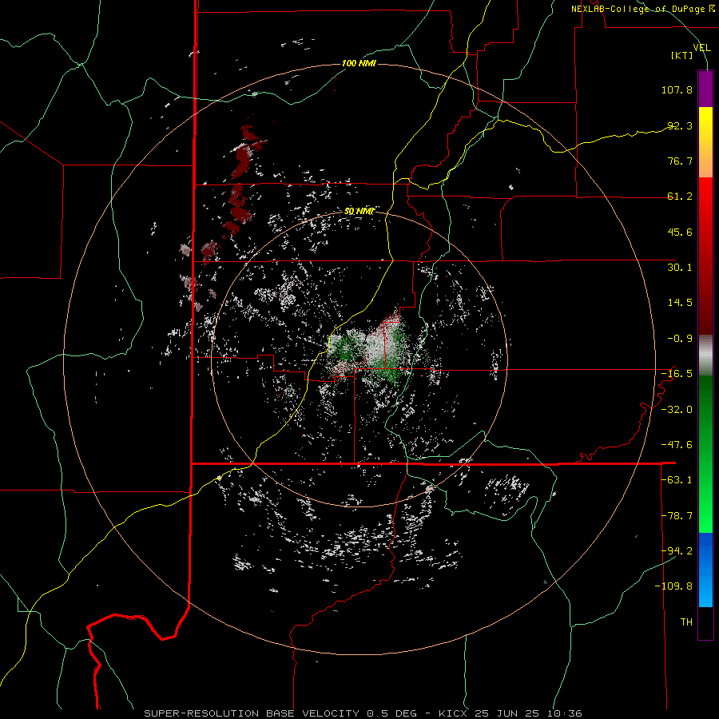Click the -32.0 scale value

click(x=677, y=410)
